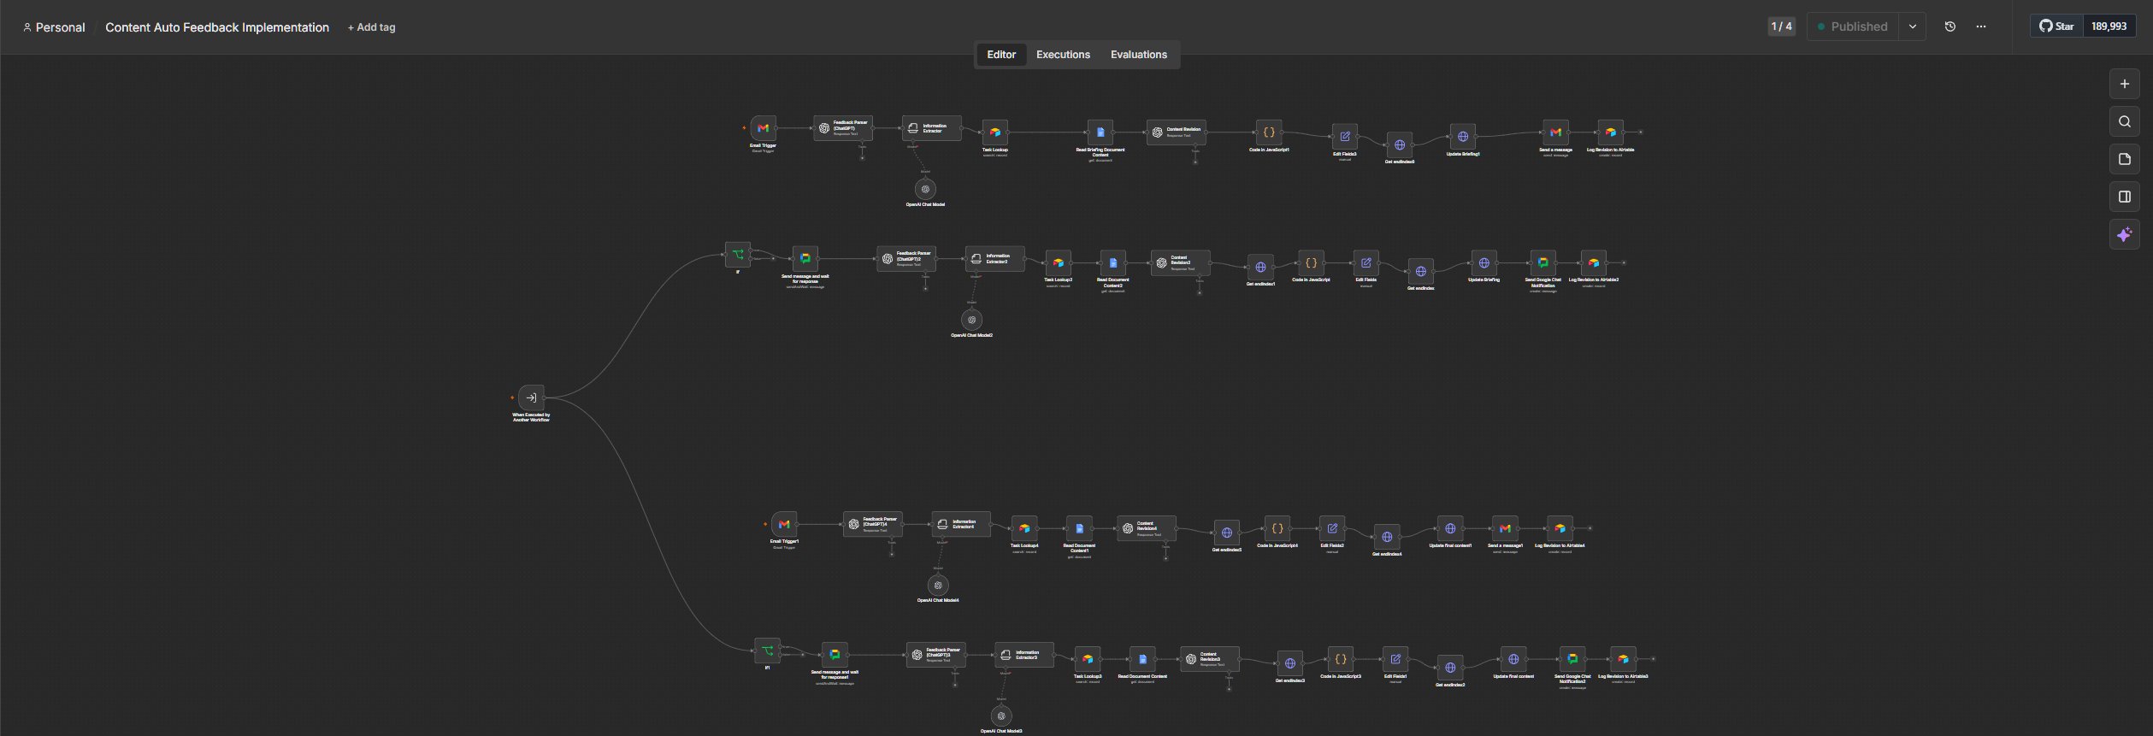2153x736 pixels.
Task: Expand the Published dropdown arrow
Action: tap(1913, 26)
